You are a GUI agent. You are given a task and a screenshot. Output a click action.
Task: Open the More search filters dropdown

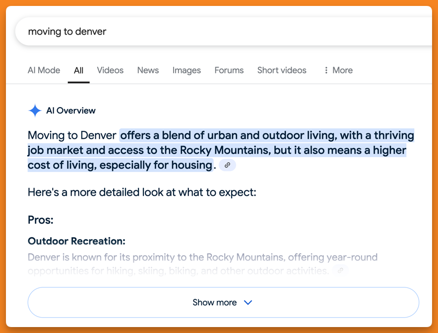pos(338,70)
